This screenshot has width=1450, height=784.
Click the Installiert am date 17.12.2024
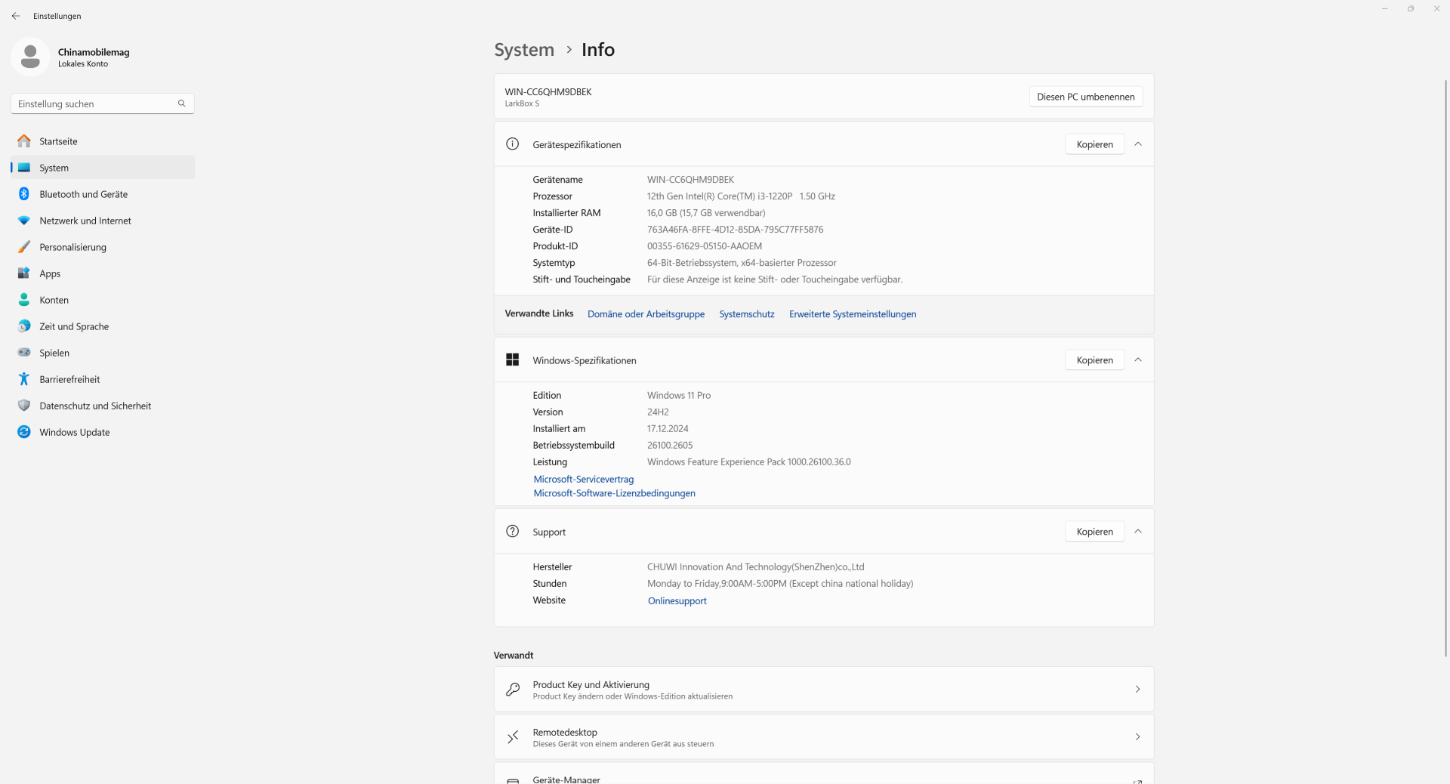pos(668,429)
